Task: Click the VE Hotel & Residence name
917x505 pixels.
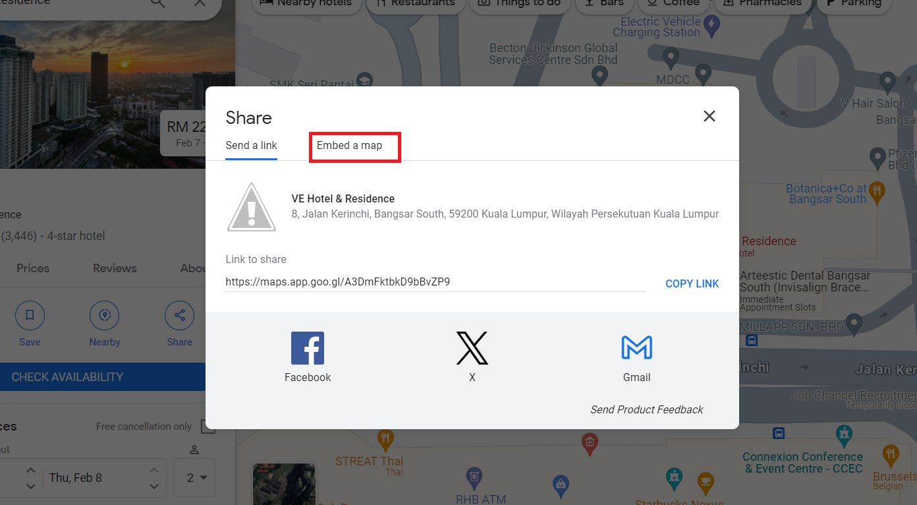Action: point(343,198)
